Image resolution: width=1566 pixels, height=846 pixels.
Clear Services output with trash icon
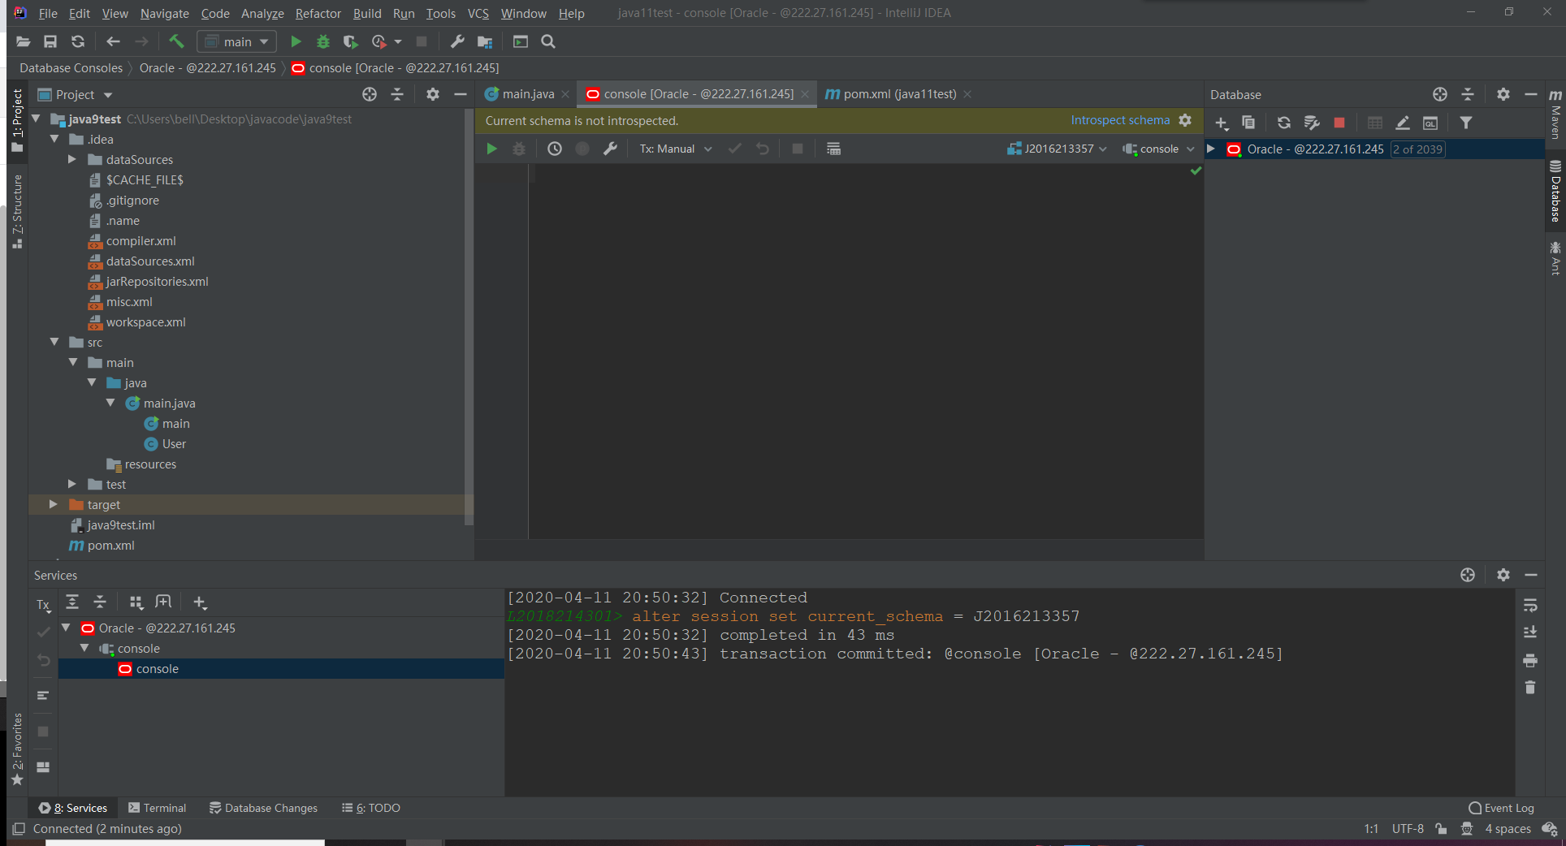pos(1530,687)
